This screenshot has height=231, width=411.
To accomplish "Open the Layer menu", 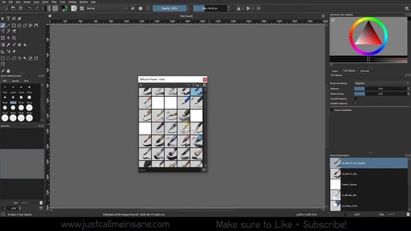I will [x=36, y=2].
